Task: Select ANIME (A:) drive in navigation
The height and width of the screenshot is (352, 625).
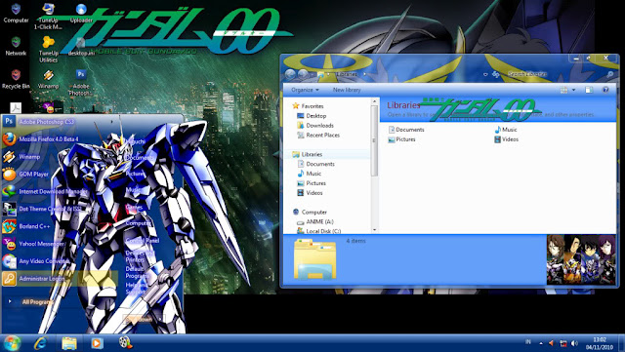Action: [315, 221]
